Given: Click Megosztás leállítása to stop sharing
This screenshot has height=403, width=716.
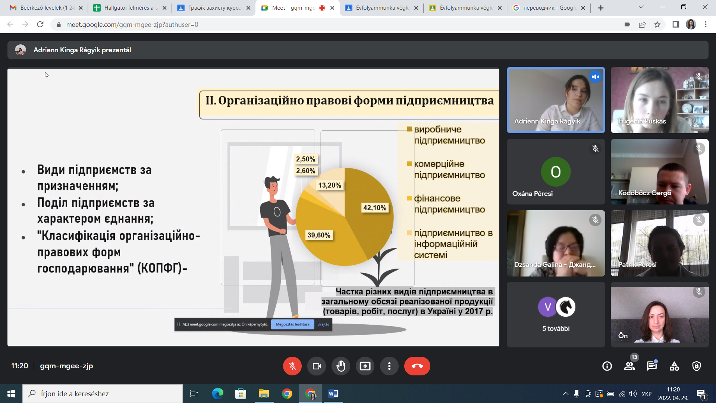Looking at the screenshot, I should click(x=292, y=324).
